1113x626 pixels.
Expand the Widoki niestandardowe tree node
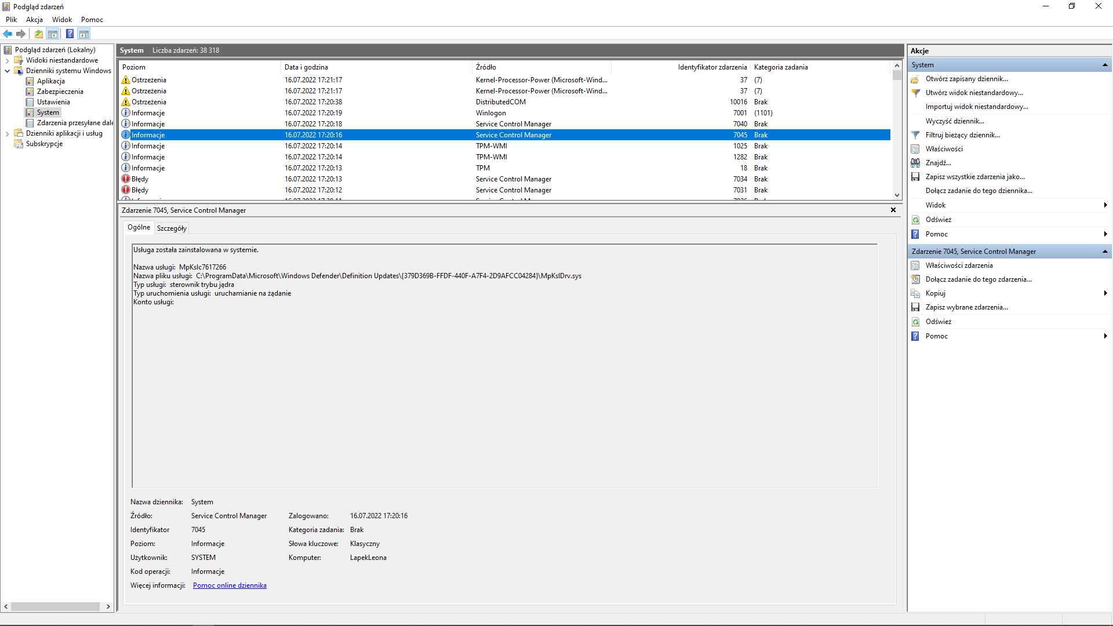7,60
